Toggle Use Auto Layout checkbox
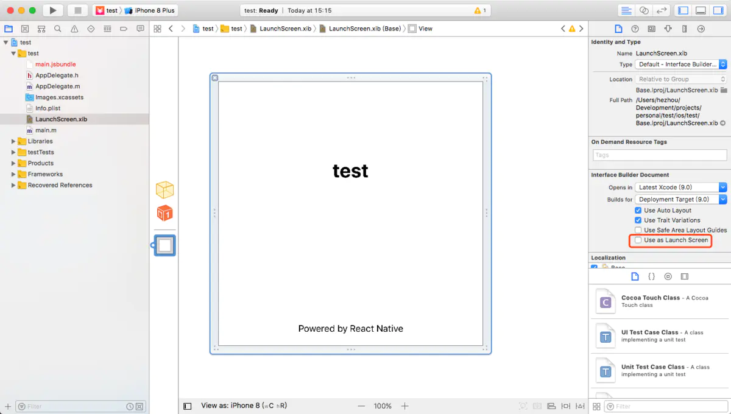731x414 pixels. click(638, 210)
